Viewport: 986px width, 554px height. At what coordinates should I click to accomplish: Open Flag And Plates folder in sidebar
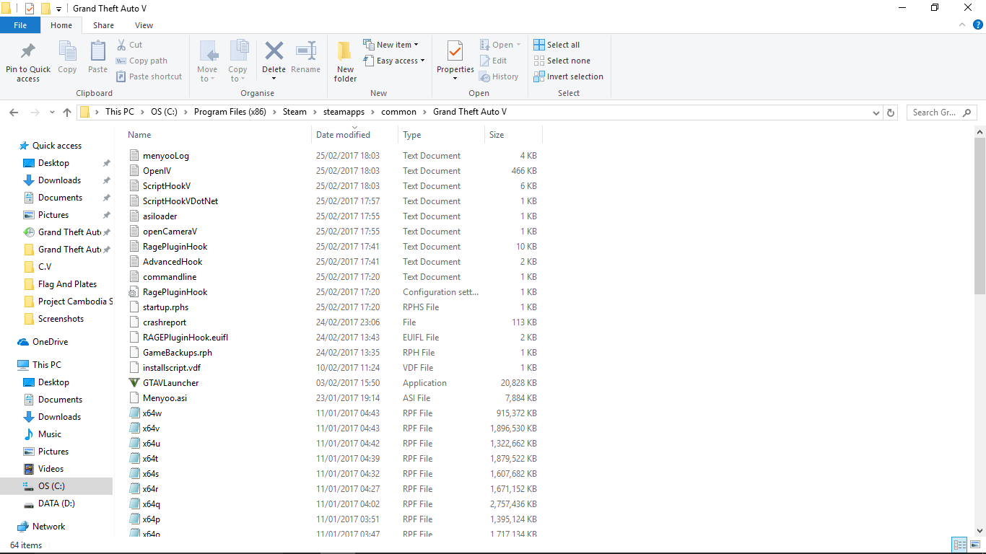click(x=67, y=284)
